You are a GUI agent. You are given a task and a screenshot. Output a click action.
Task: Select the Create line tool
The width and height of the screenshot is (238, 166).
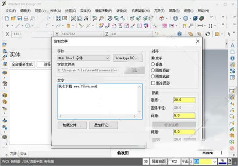18,26
